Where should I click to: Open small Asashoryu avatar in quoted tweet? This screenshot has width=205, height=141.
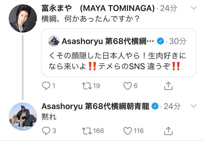tap(54, 41)
